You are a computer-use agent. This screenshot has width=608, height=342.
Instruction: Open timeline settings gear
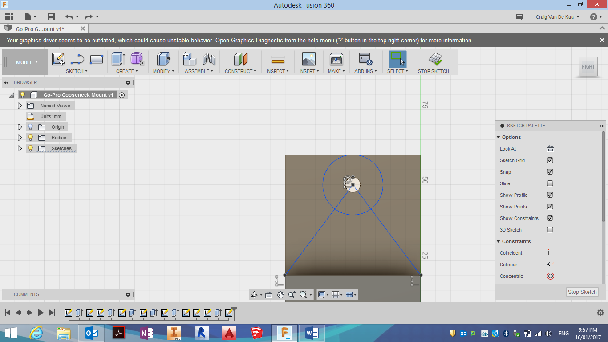(600, 313)
